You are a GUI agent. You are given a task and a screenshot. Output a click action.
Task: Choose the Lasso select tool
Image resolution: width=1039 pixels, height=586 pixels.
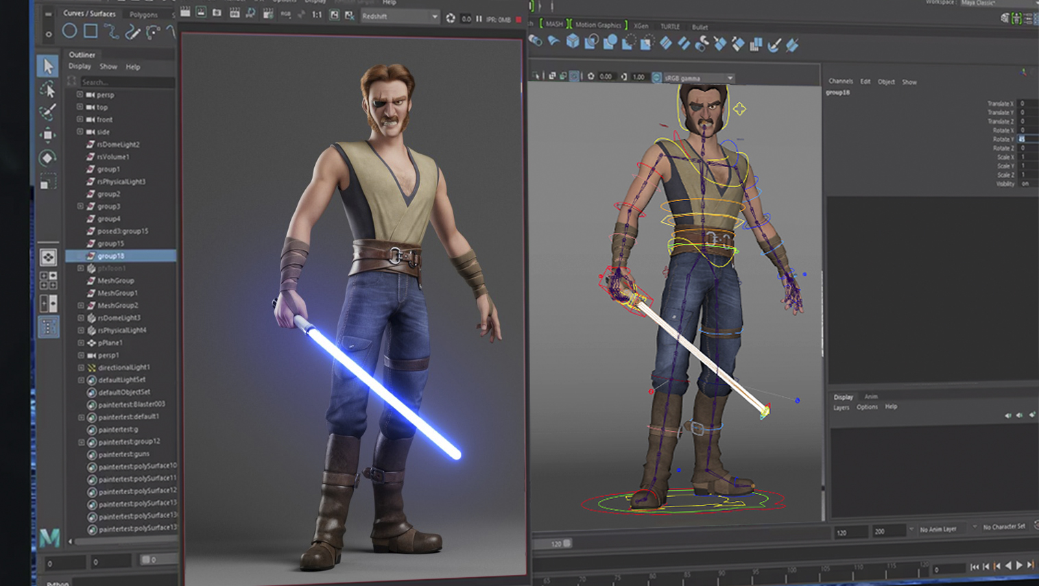tap(48, 90)
